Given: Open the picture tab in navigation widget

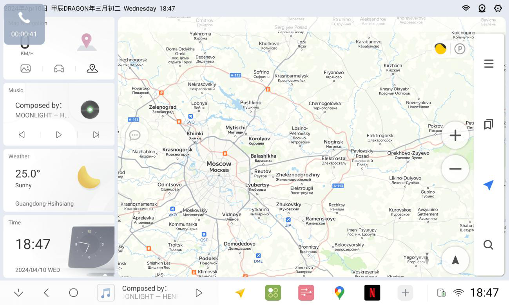Looking at the screenshot, I should coord(25,69).
